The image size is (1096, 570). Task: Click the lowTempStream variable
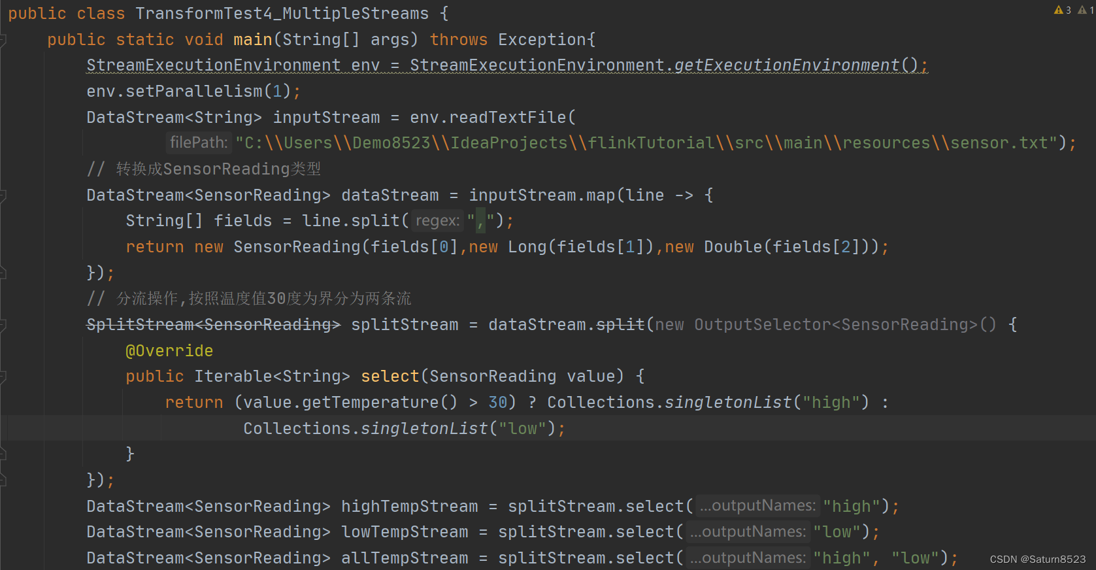(x=405, y=532)
